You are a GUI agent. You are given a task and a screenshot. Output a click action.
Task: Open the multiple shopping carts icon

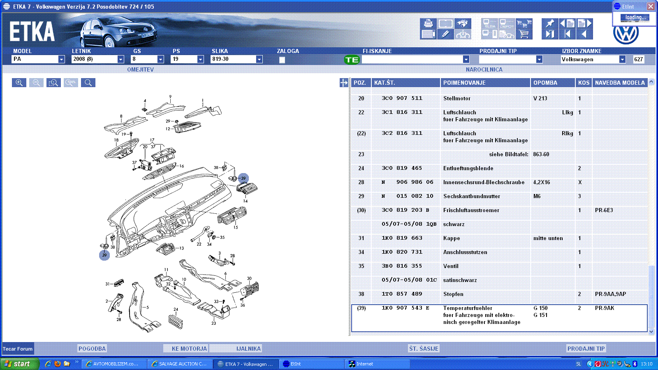coord(524,23)
